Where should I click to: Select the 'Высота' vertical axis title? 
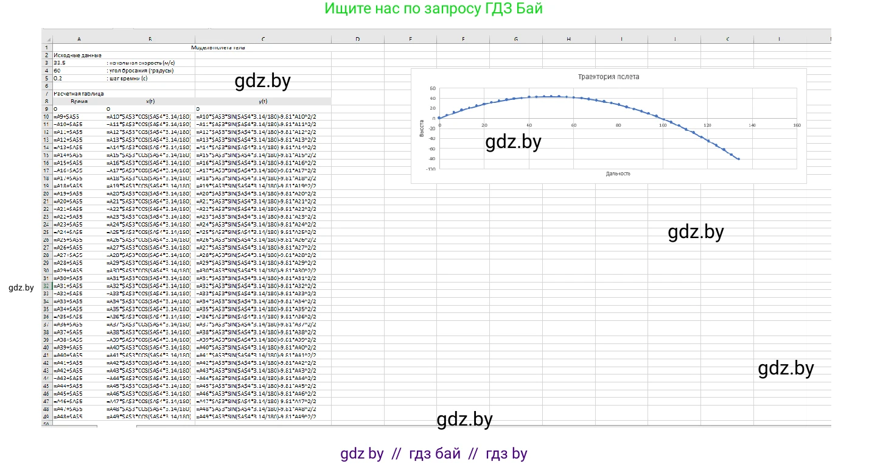(420, 127)
